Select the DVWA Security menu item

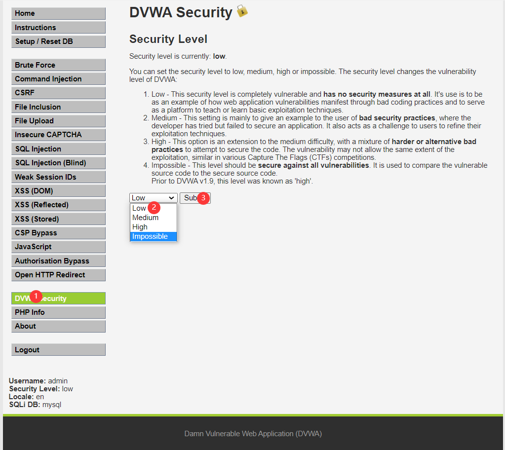(58, 299)
